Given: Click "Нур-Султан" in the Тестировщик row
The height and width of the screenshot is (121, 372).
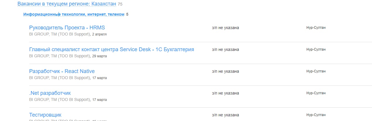Looking at the screenshot, I should [x=316, y=115].
